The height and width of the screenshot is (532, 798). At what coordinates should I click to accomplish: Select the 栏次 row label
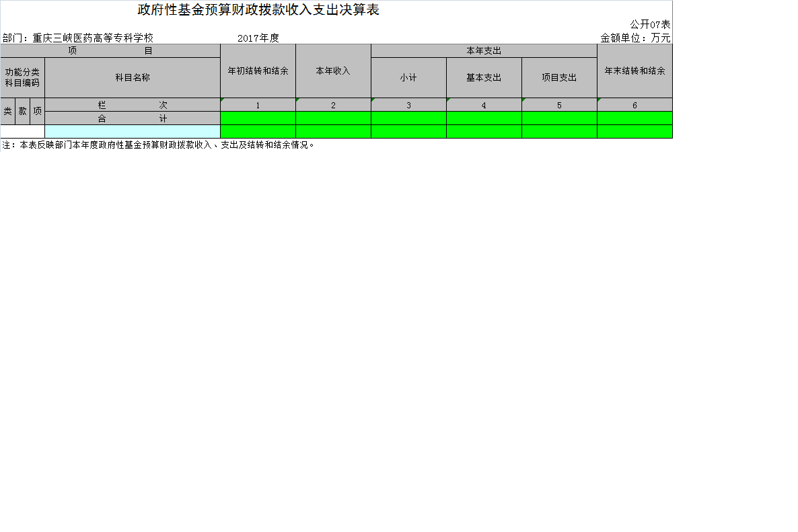[133, 105]
